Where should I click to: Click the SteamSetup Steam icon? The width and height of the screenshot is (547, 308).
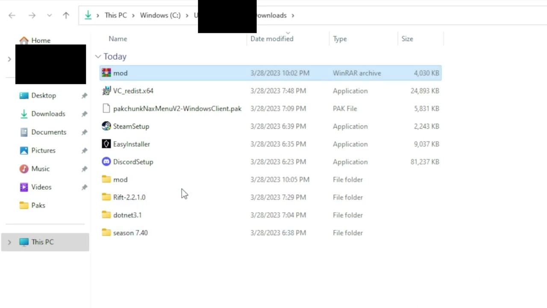point(106,126)
